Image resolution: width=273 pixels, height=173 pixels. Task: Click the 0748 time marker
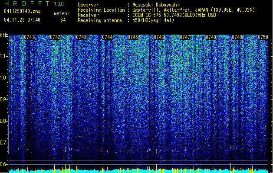(x=211, y=37)
